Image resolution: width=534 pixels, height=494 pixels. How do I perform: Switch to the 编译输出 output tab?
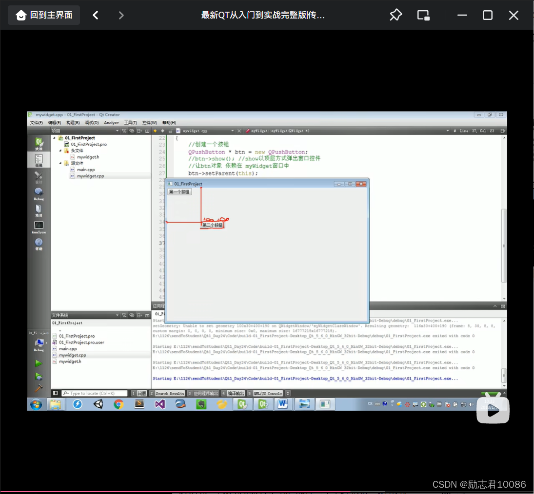click(x=236, y=393)
